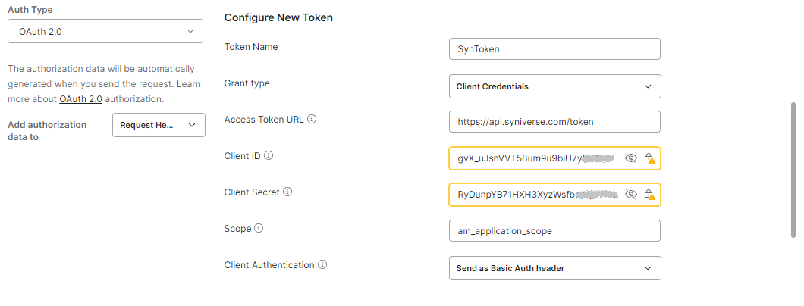The image size is (804, 306).
Task: Toggle visibility of the Client ID value
Action: [630, 158]
